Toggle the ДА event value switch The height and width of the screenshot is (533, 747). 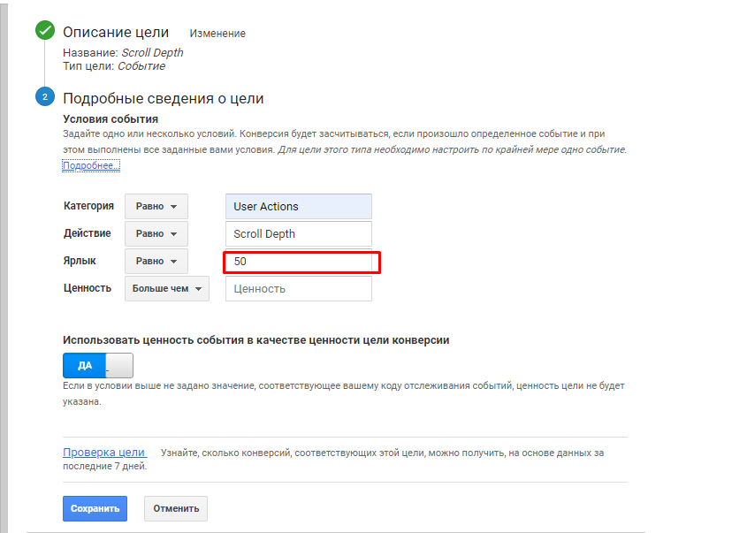point(97,365)
